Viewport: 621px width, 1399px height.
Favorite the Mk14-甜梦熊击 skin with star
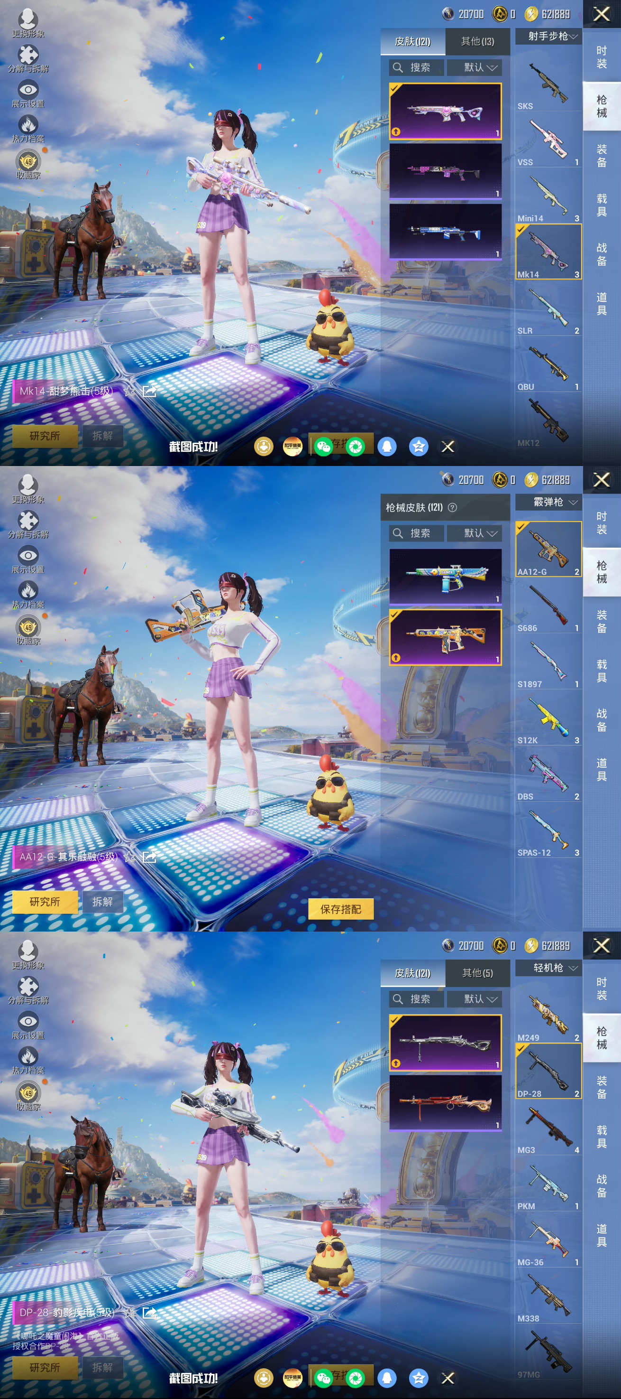click(129, 391)
